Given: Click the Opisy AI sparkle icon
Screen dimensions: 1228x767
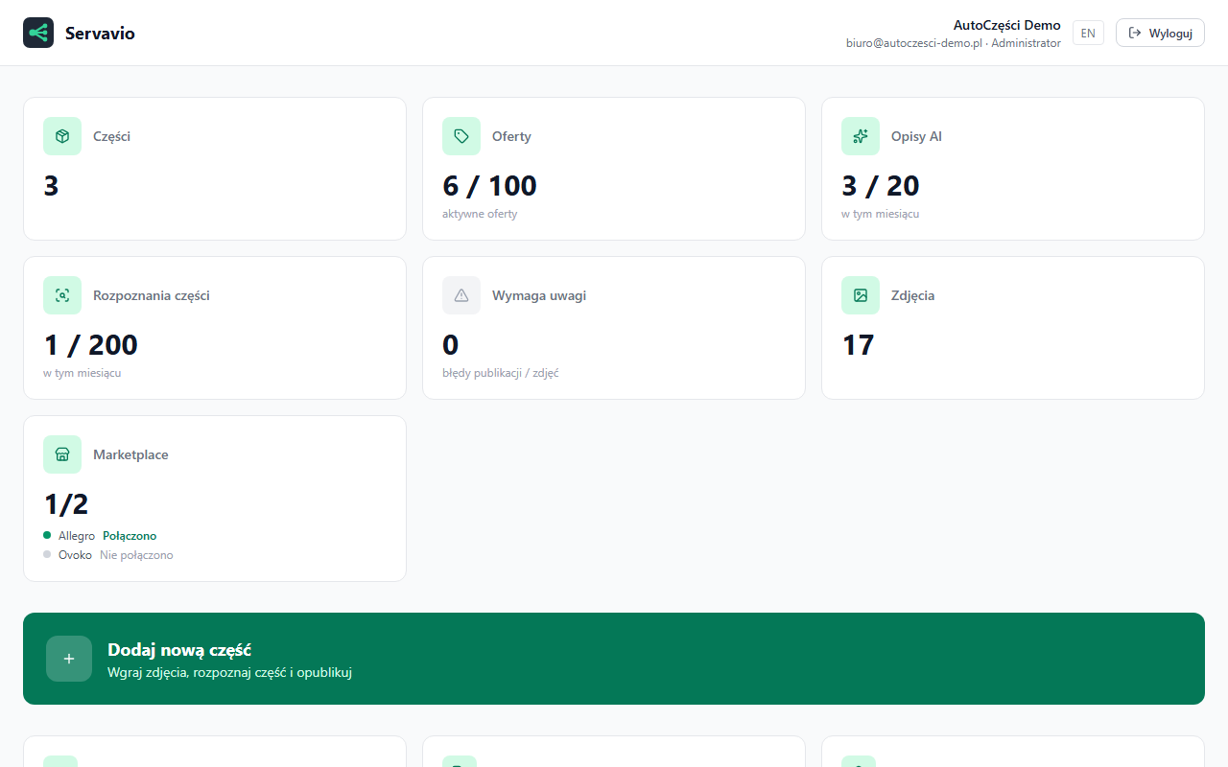Looking at the screenshot, I should [x=861, y=136].
